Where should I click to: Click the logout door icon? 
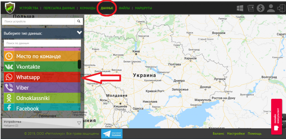[280, 8]
